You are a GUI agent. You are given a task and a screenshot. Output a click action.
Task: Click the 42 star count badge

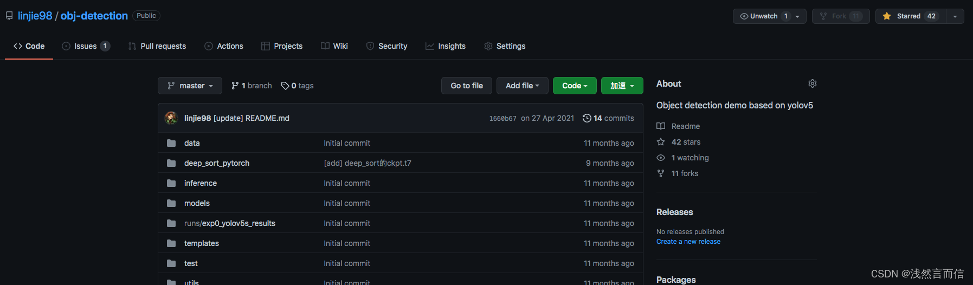click(931, 16)
